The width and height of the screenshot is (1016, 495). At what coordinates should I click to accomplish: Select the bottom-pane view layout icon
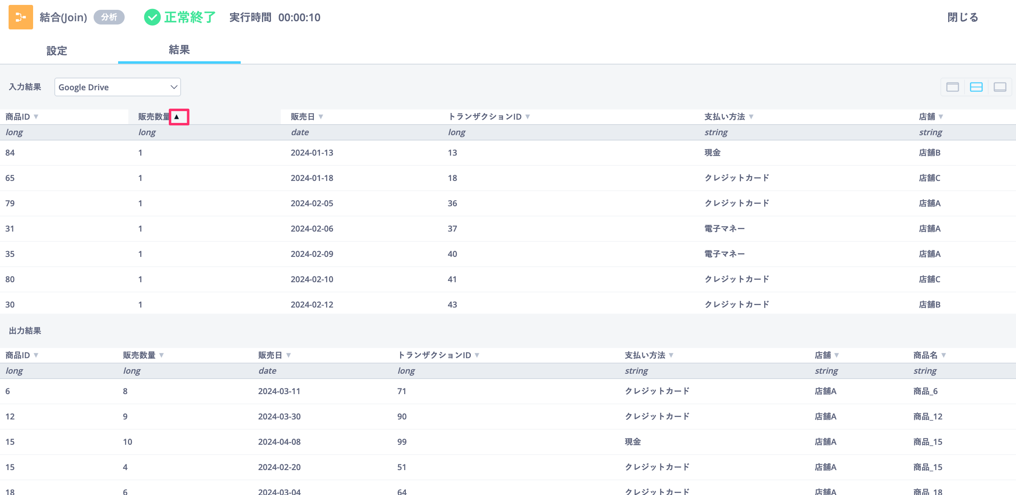coord(1000,87)
